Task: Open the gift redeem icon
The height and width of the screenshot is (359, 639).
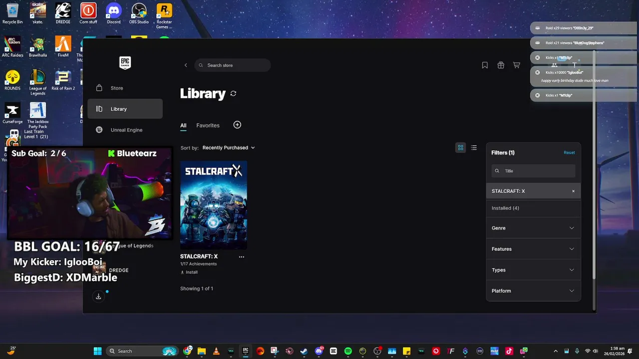Action: point(501,65)
